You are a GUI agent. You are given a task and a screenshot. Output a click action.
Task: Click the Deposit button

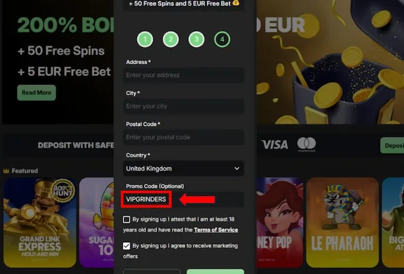coord(392,145)
